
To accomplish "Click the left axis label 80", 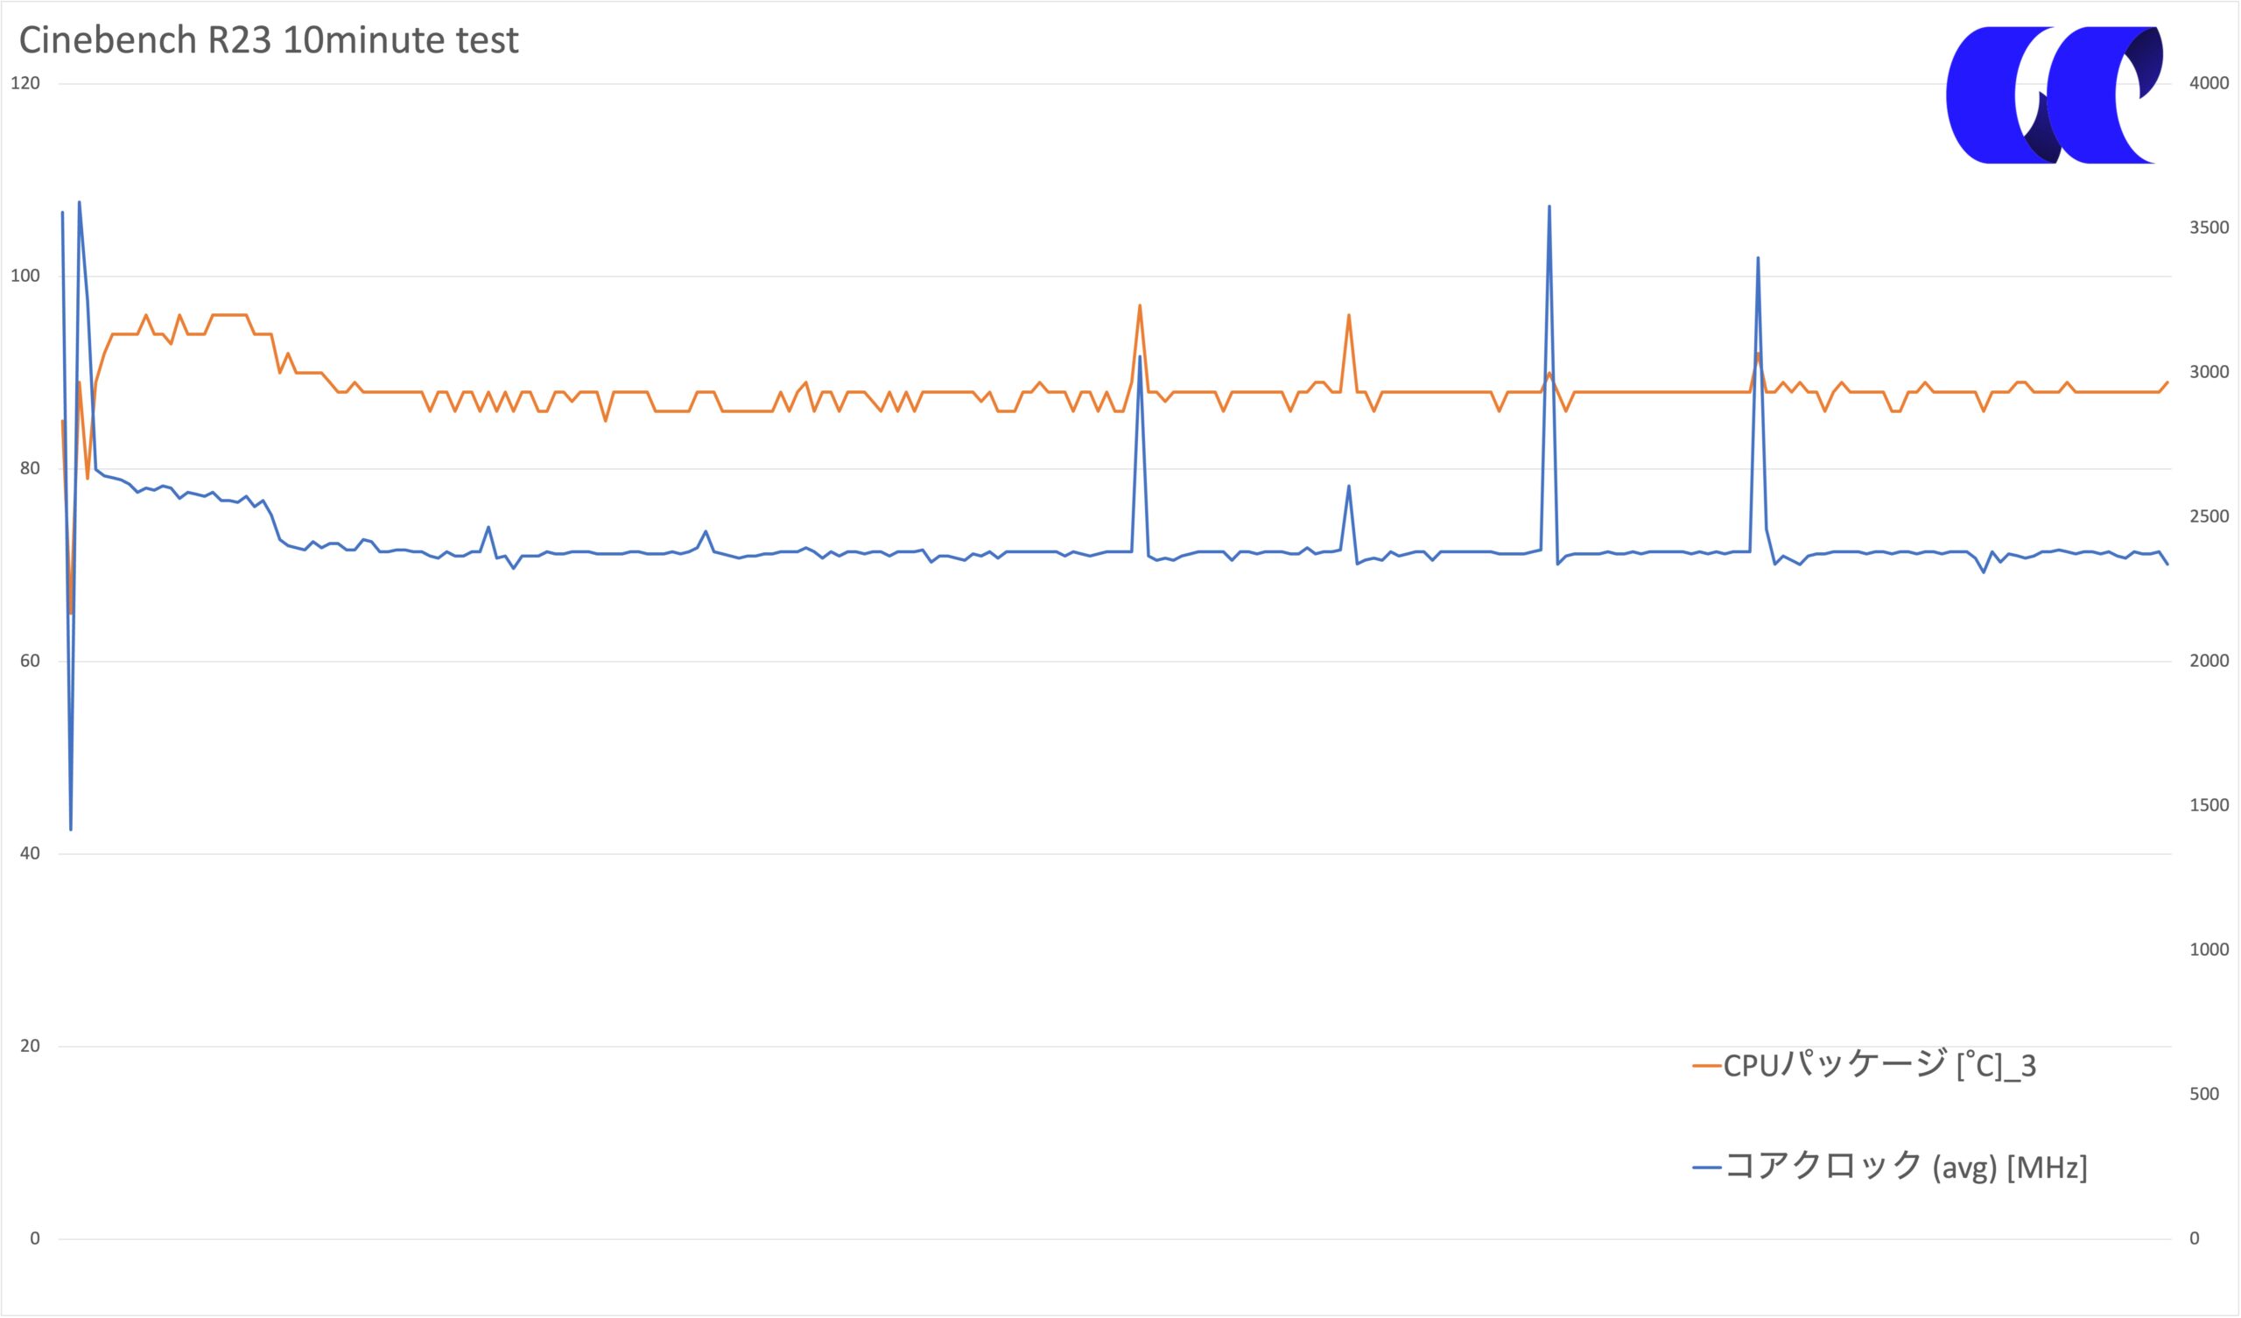I will pyautogui.click(x=30, y=469).
